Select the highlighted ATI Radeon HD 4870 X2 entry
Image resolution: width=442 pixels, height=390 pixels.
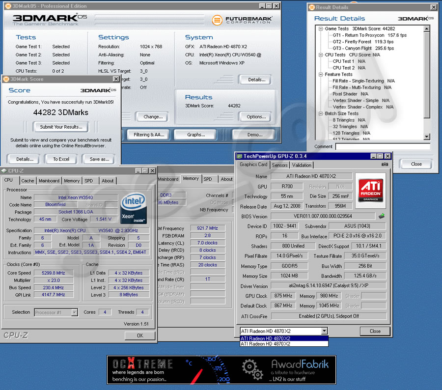click(284, 338)
